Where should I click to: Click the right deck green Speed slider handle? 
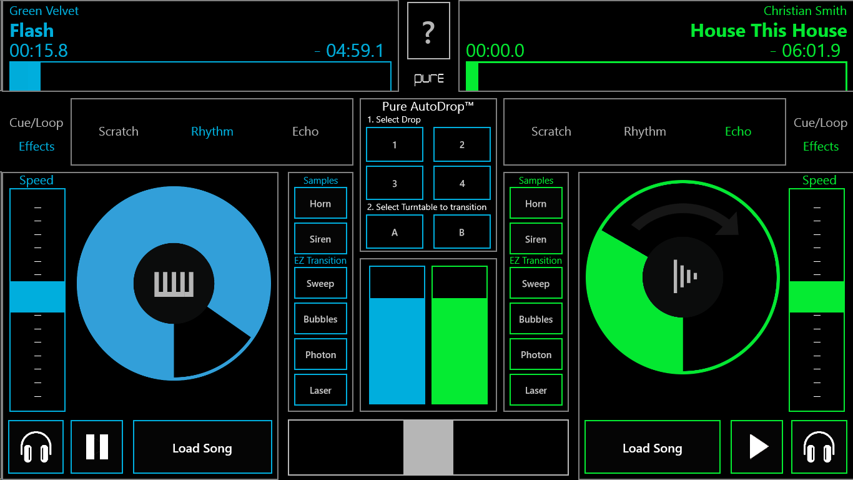(817, 297)
